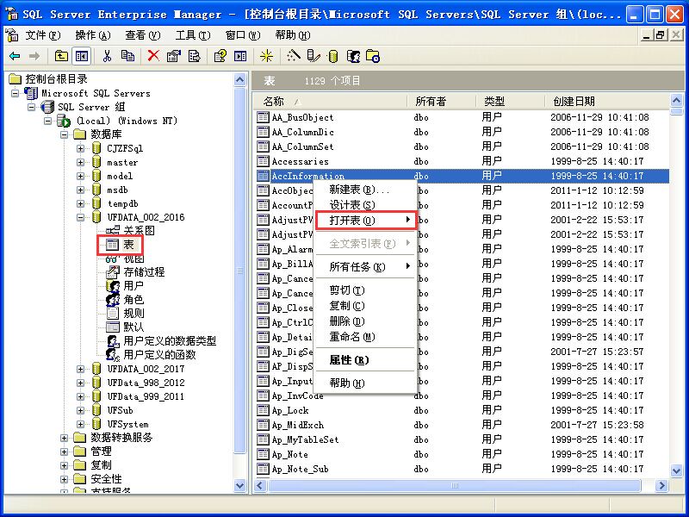Click the up-folder navigation toolbar icon
Viewport: 689px width, 517px height.
(59, 55)
